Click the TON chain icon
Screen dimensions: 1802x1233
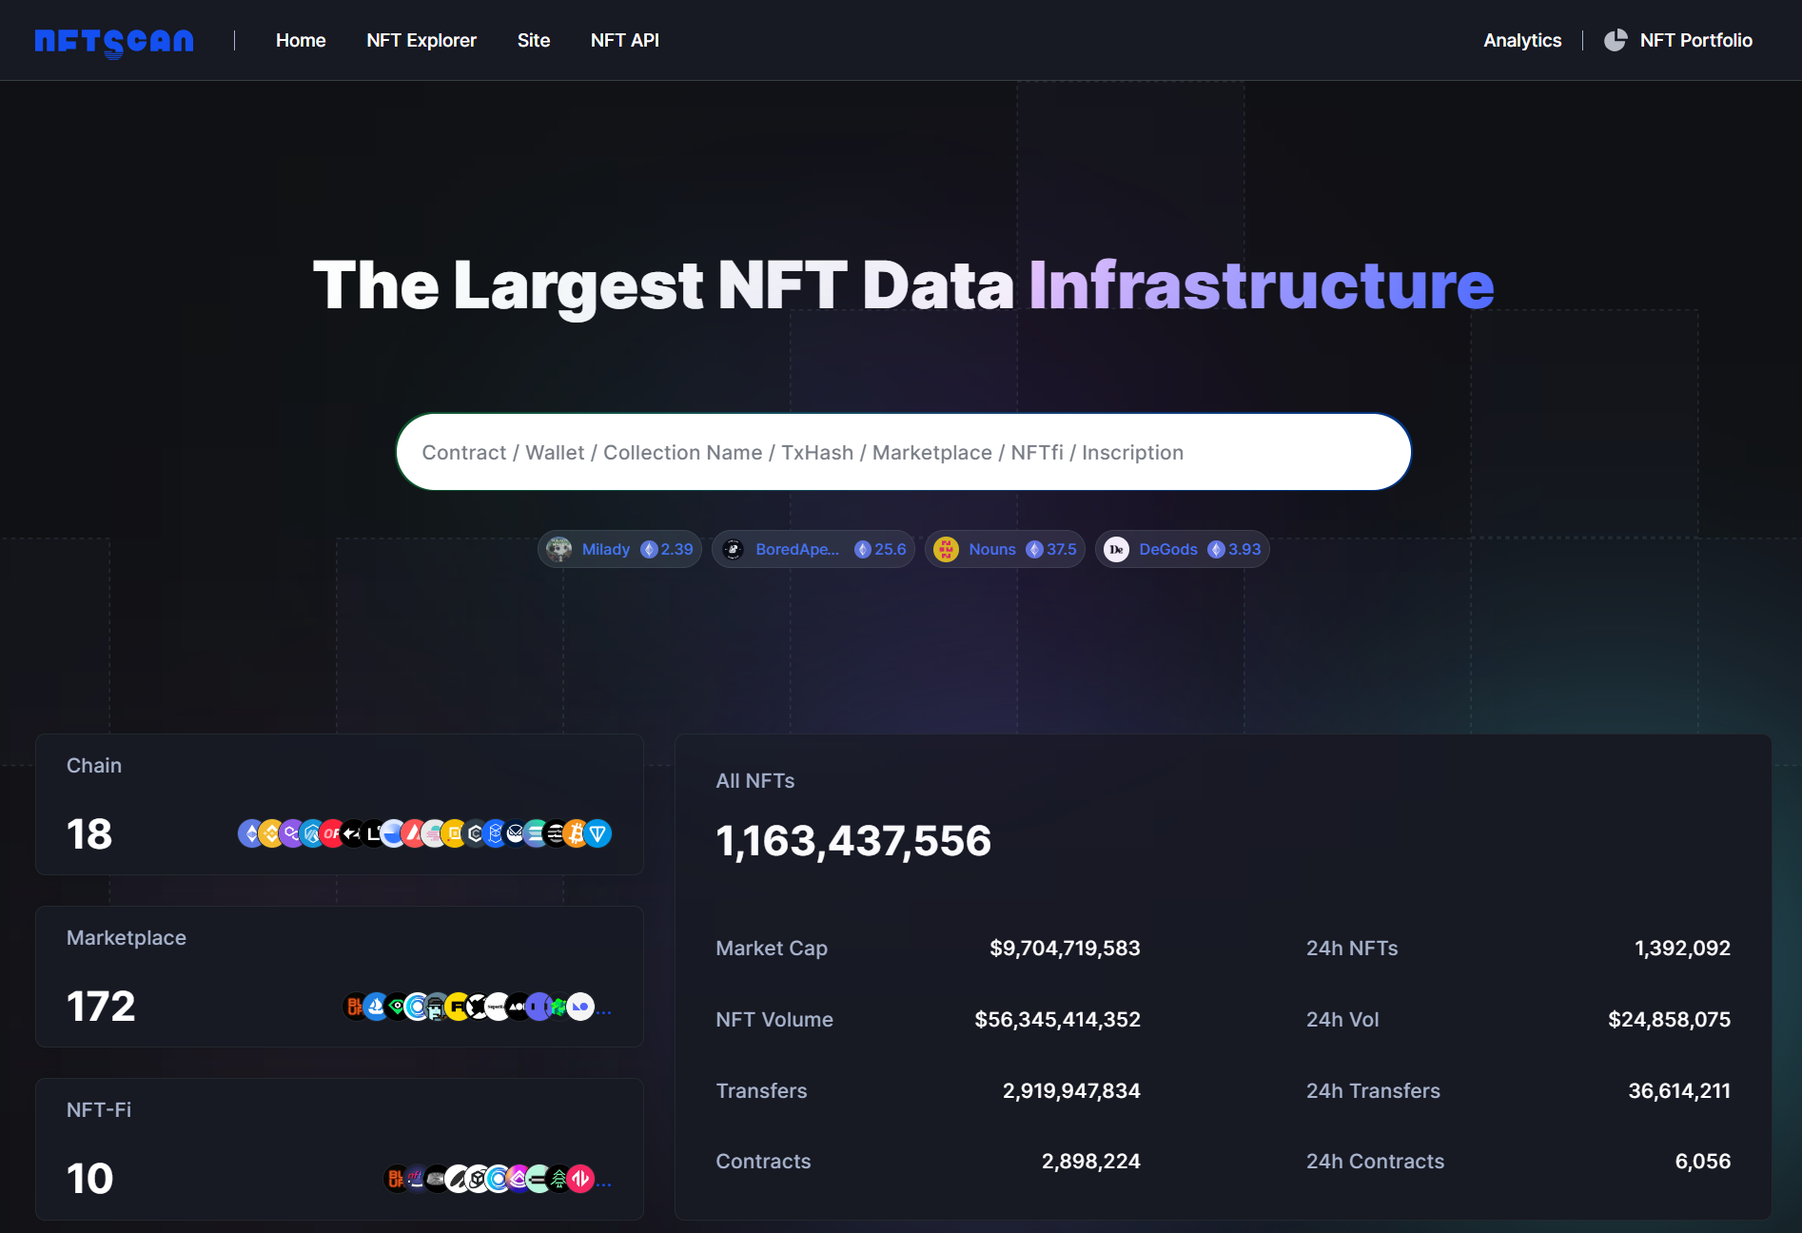[x=597, y=833]
